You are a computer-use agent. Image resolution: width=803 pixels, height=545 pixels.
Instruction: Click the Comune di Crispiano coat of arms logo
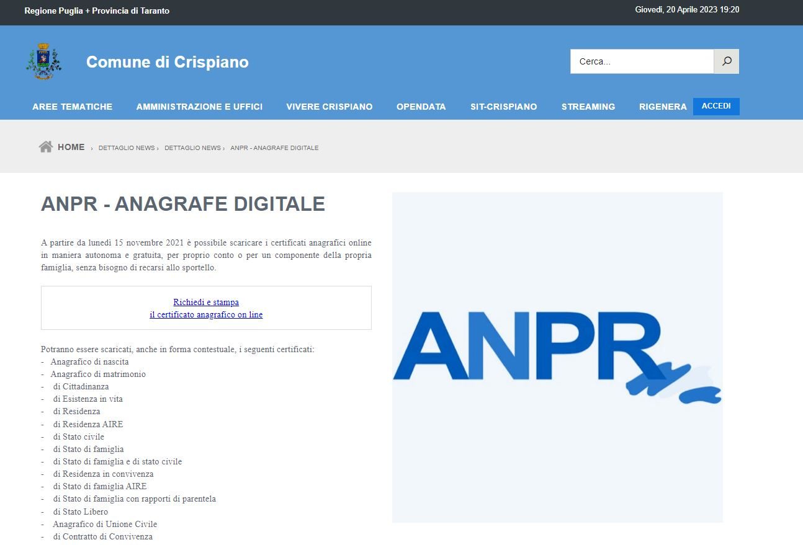43,61
